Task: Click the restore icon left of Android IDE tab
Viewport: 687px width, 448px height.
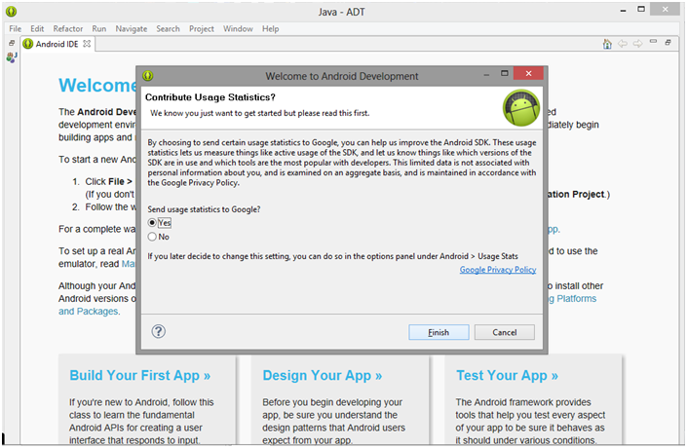Action: (x=12, y=43)
